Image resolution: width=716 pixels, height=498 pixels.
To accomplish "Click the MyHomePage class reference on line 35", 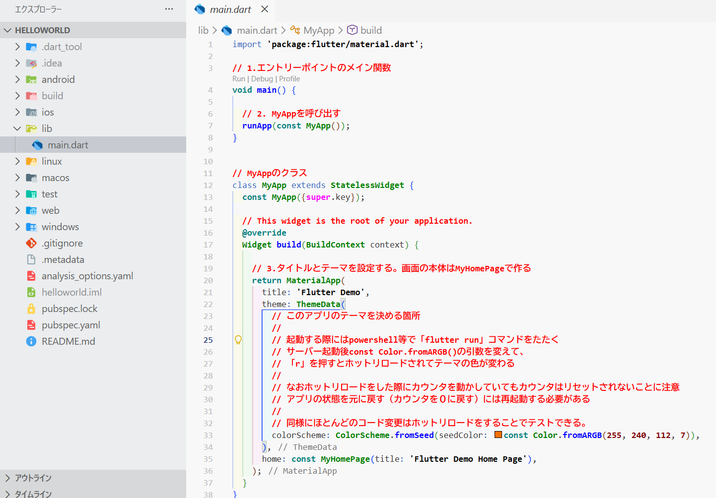I will (x=345, y=459).
